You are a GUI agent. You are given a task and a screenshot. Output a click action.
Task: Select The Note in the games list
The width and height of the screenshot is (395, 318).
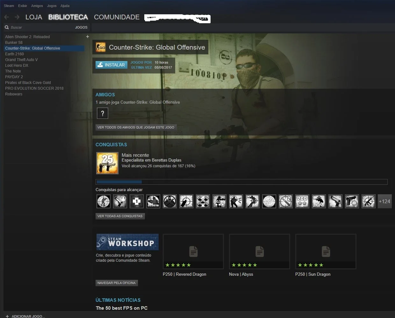click(x=44, y=71)
